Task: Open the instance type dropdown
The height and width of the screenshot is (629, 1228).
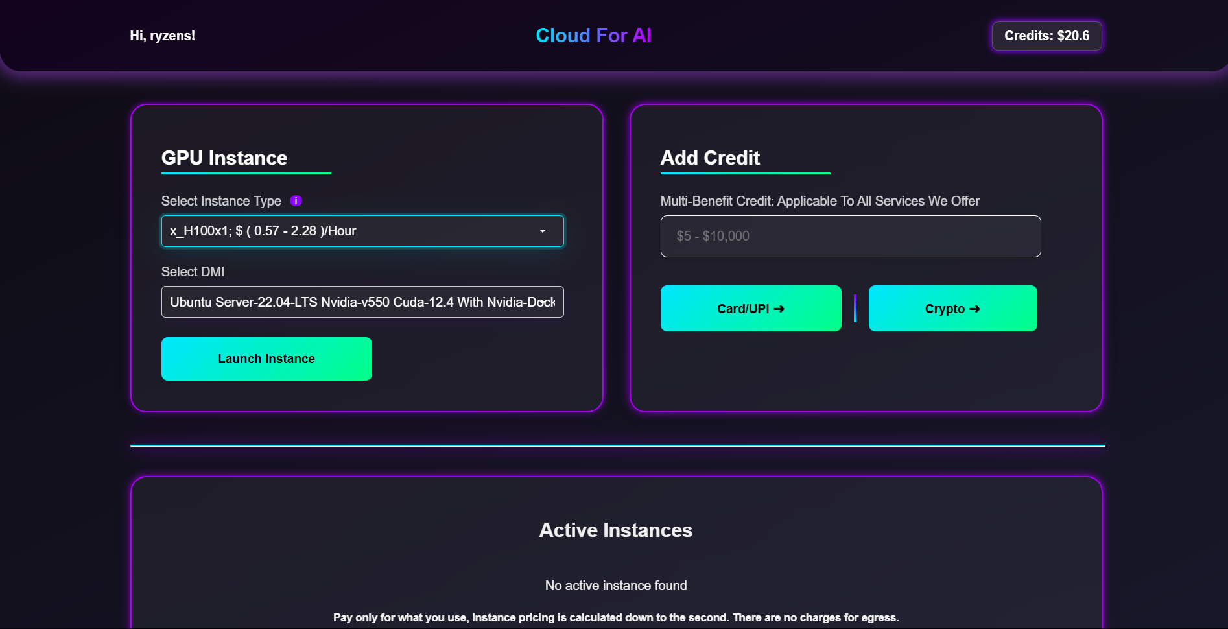Action: [362, 231]
